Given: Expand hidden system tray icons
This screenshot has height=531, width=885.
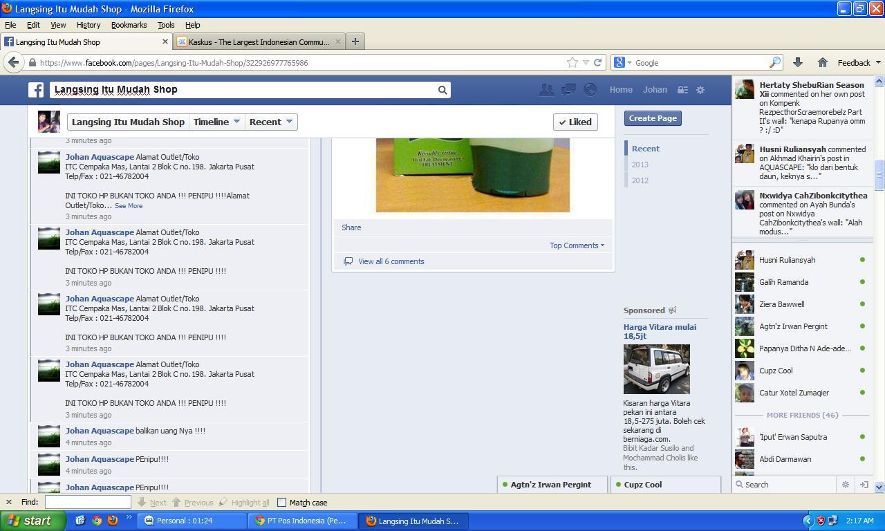Looking at the screenshot, I should pyautogui.click(x=807, y=521).
